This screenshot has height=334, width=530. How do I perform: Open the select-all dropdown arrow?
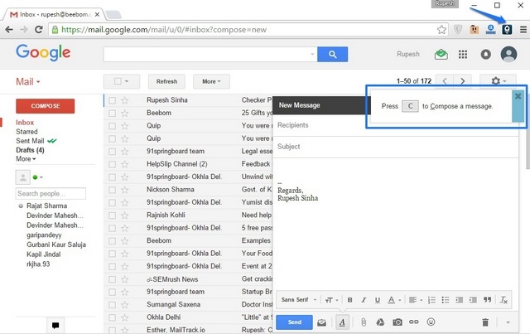pyautogui.click(x=127, y=81)
